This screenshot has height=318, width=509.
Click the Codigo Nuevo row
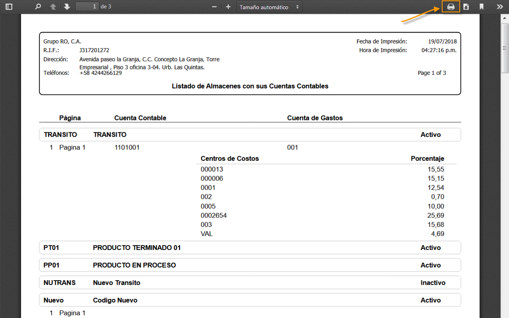point(250,300)
